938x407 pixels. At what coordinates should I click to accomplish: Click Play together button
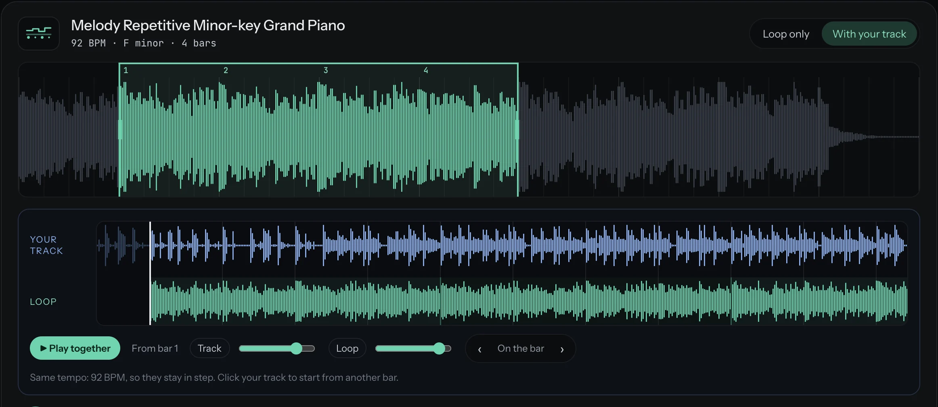pyautogui.click(x=75, y=348)
